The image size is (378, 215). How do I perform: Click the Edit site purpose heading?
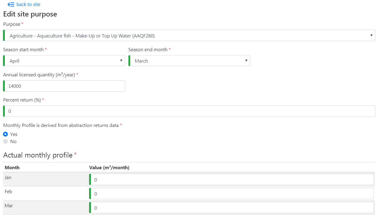[30, 14]
